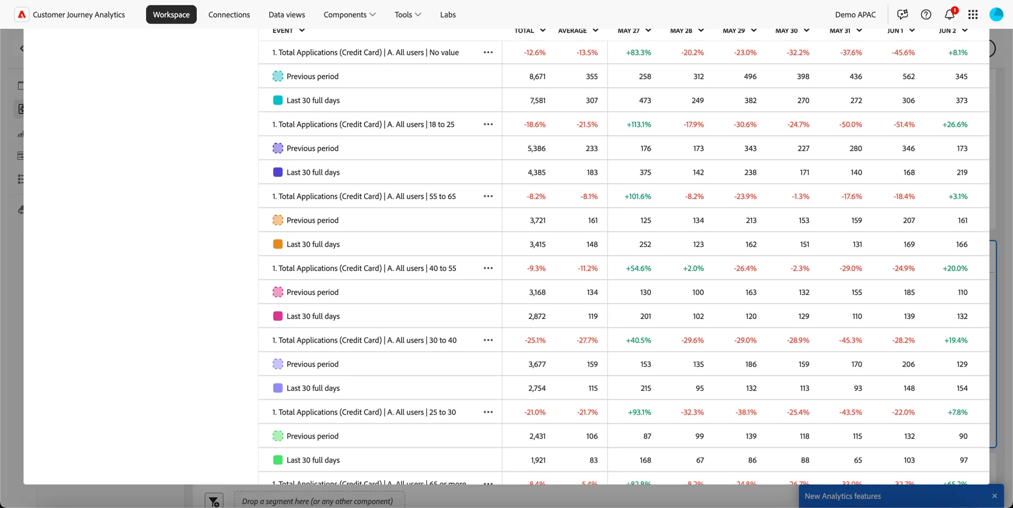This screenshot has height=508, width=1013.
Task: Expand the Tools menu
Action: point(407,15)
